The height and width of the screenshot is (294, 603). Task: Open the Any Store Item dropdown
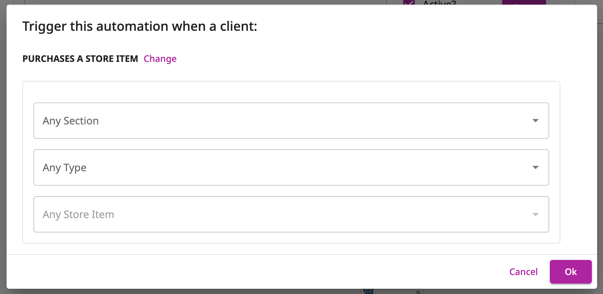(x=291, y=214)
